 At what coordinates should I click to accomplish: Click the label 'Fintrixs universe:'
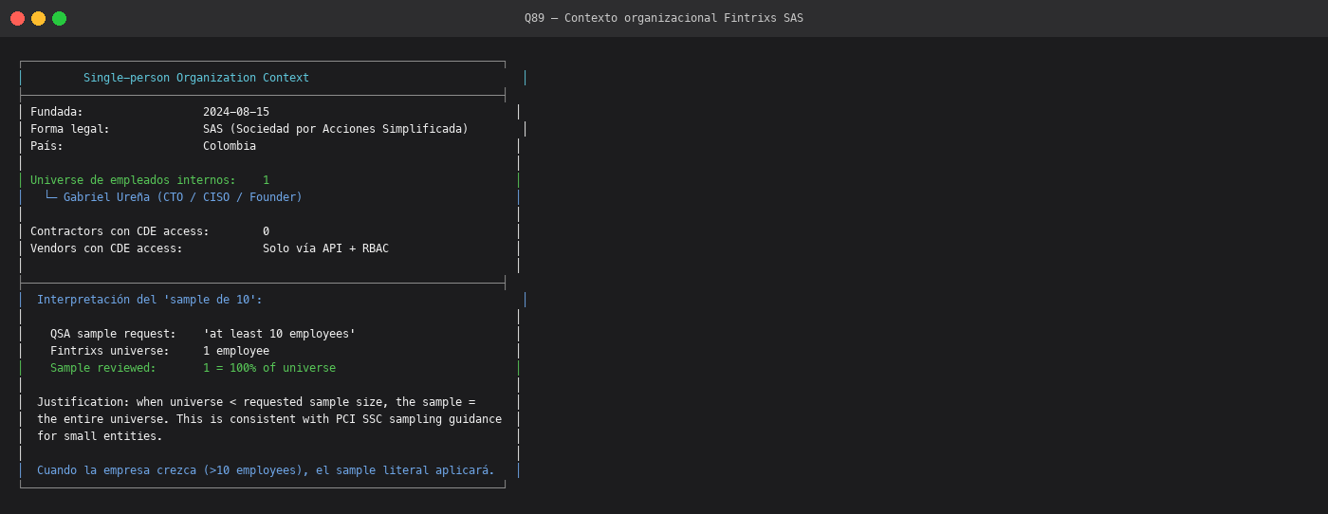(110, 351)
